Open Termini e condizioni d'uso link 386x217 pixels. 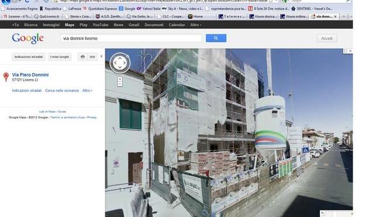(67, 118)
